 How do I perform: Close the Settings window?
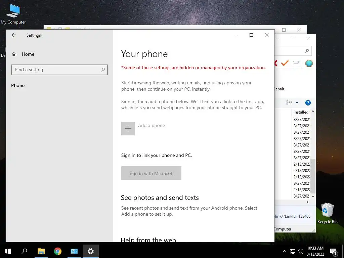tap(266, 35)
